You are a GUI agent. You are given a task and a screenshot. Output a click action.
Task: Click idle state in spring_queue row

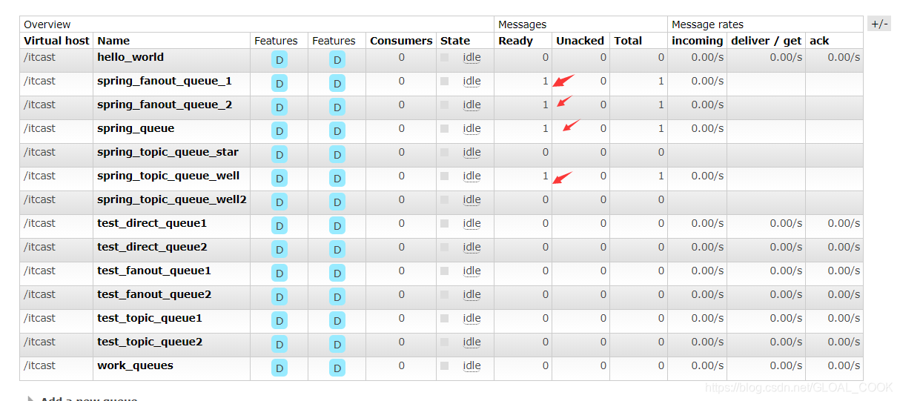[471, 128]
